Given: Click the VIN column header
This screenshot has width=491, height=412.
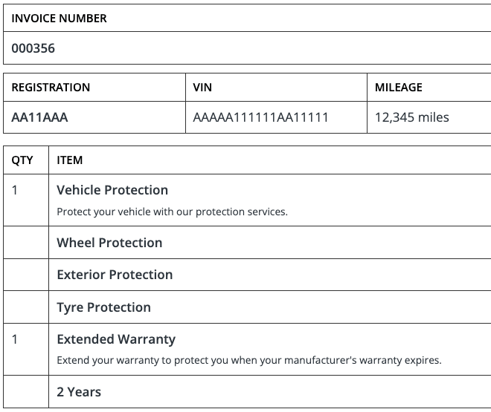Looking at the screenshot, I should tap(202, 88).
